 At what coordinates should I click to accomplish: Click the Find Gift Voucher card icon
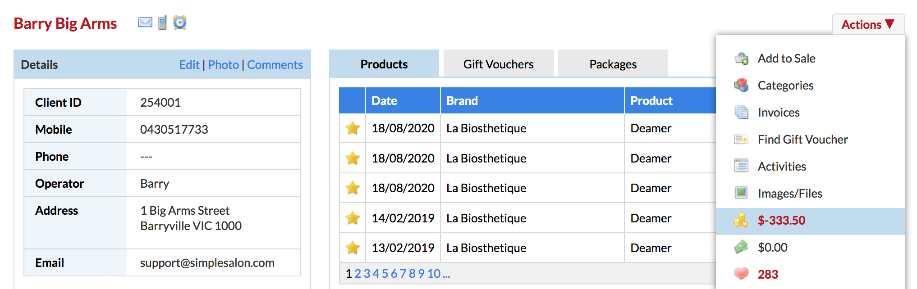tap(741, 140)
